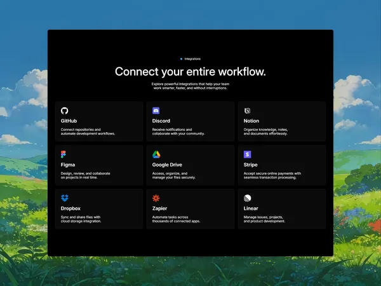Click the Google Drive triangle icon
This screenshot has width=381, height=286.
[156, 154]
